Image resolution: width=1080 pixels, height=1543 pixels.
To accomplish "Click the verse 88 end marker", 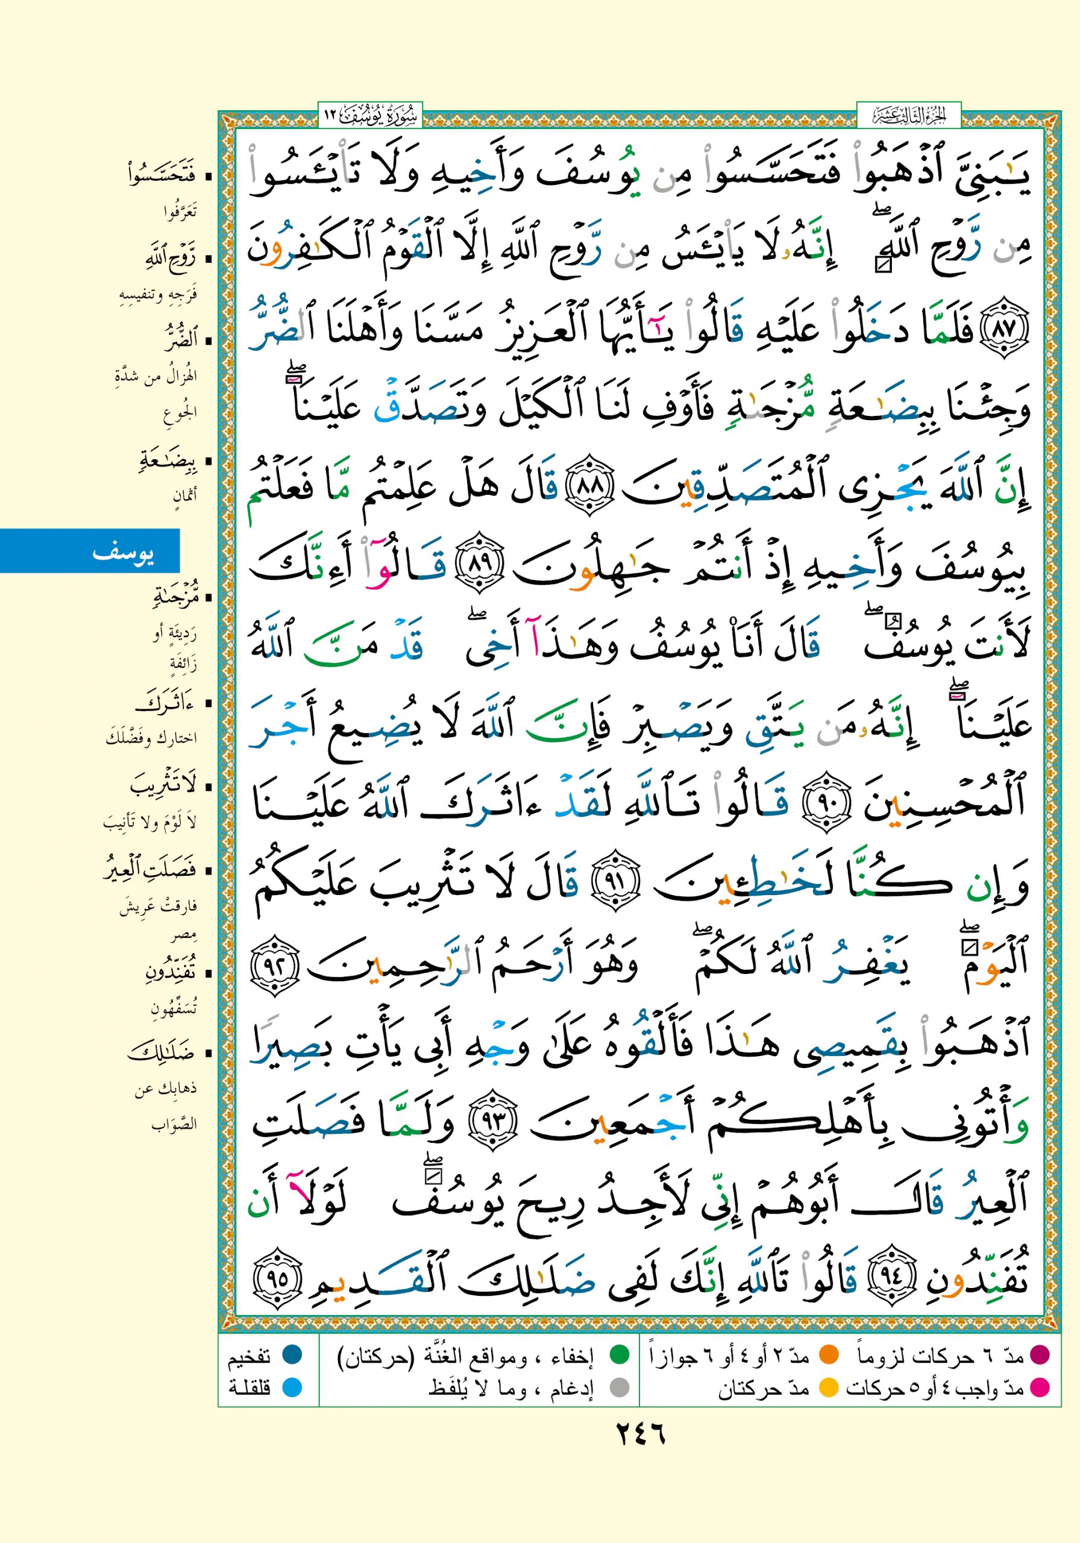I will pos(589,485).
